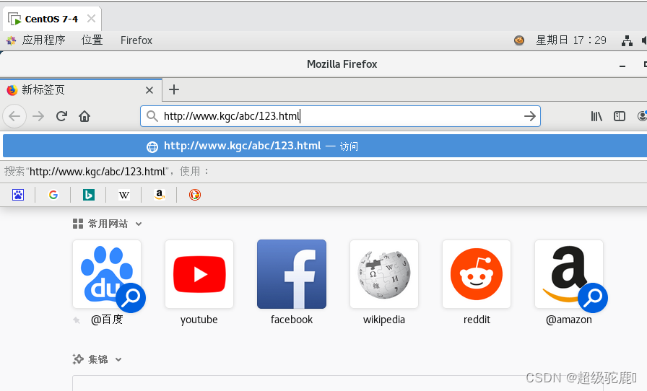Click the forward navigation arrow
The image size is (647, 391).
(38, 116)
